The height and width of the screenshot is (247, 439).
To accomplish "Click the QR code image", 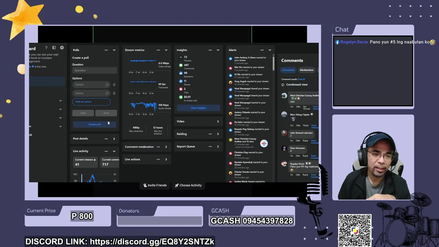I will tap(355, 231).
